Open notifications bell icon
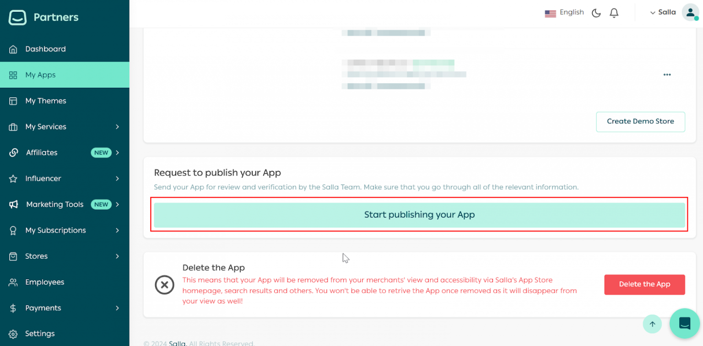Viewport: 703px width, 346px height. click(614, 13)
